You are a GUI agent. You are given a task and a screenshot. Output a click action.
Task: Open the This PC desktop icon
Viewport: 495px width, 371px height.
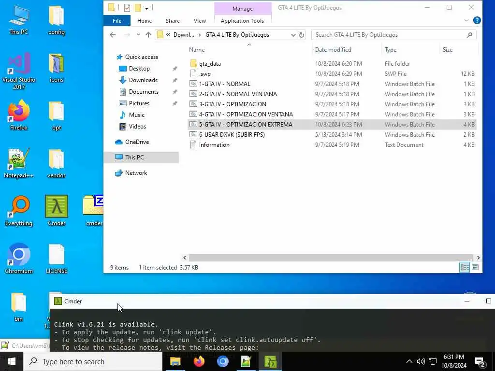(19, 19)
